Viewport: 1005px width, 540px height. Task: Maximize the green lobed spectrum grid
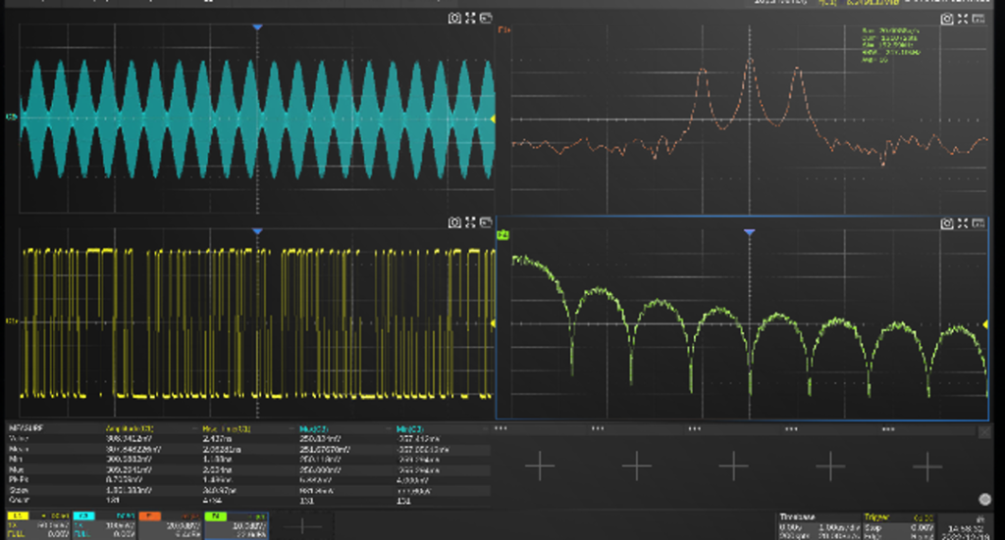point(963,223)
